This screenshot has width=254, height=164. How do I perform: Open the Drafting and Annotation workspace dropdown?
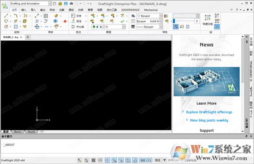pyautogui.click(x=50, y=3)
